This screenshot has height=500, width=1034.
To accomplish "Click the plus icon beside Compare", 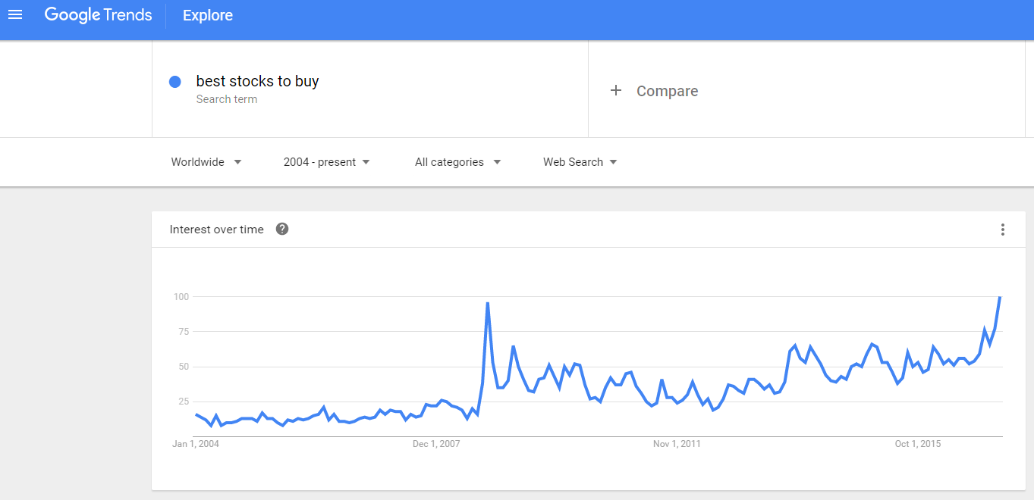I will [x=616, y=91].
